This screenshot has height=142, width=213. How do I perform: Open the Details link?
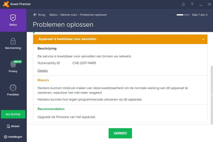tap(43, 71)
